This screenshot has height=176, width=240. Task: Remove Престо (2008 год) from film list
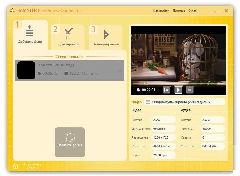point(119,70)
